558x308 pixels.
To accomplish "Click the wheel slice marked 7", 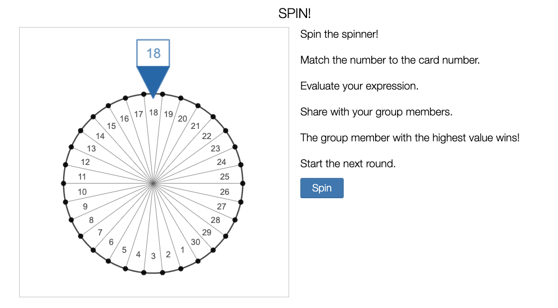I will click(x=100, y=232).
